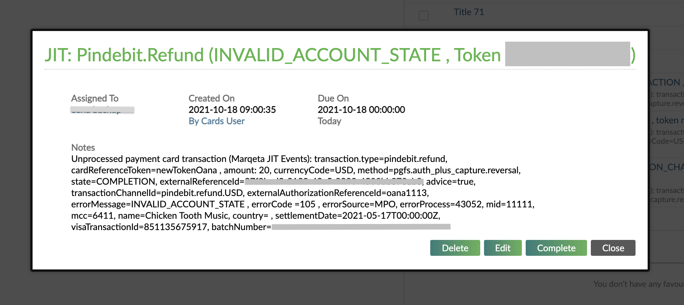684x305 pixels.
Task: Mark the task as Complete
Action: point(556,248)
